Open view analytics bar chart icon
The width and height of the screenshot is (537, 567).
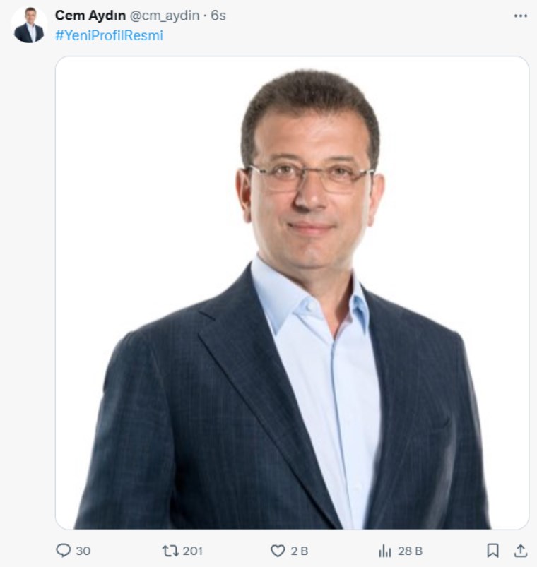[x=385, y=551]
